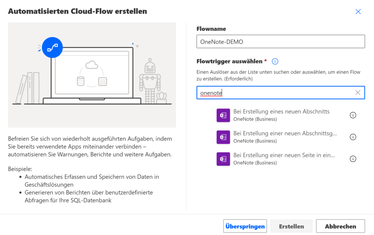Click the robot figure in the illustration

(x=150, y=81)
